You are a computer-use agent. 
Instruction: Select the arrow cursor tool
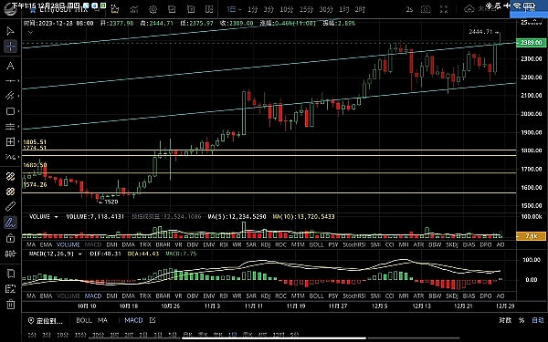pyautogui.click(x=10, y=31)
